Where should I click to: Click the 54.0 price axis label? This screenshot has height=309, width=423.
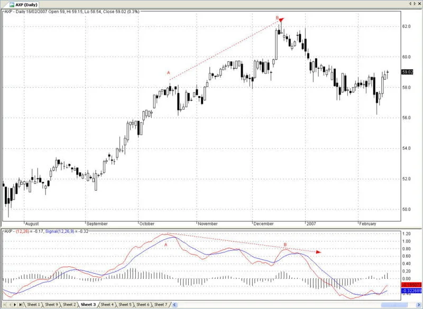click(406, 148)
